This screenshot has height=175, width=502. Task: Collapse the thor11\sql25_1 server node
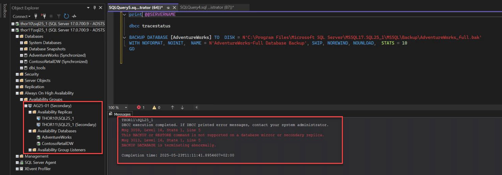coord(13,30)
